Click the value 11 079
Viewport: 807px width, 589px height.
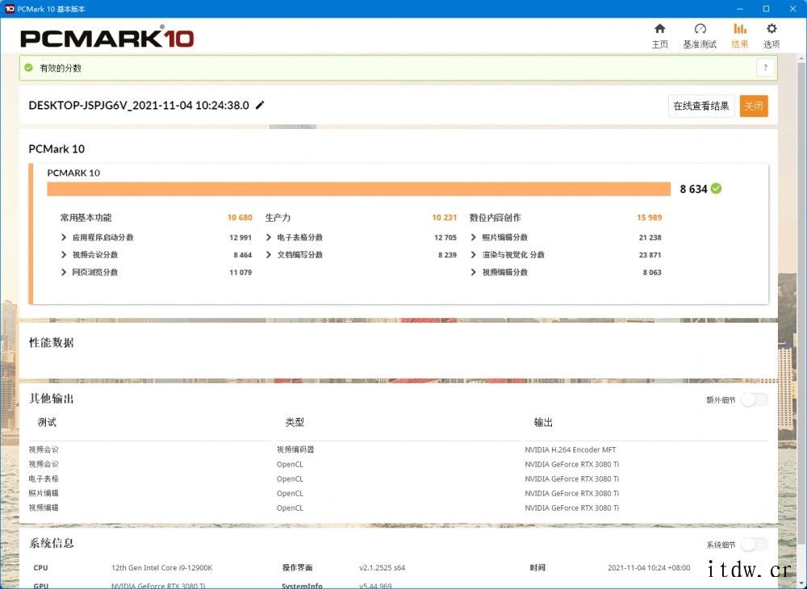coord(240,272)
